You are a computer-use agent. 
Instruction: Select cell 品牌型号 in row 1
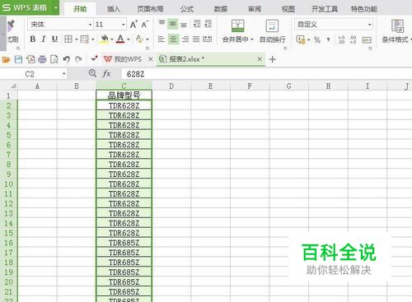[x=124, y=95]
